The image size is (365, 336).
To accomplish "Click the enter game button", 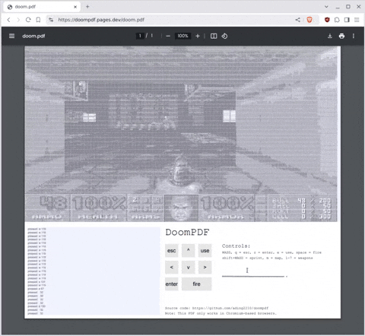I will click(172, 284).
